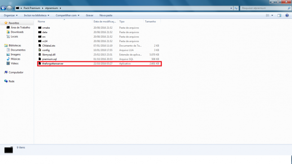Click the search magnifier icon

289,8
